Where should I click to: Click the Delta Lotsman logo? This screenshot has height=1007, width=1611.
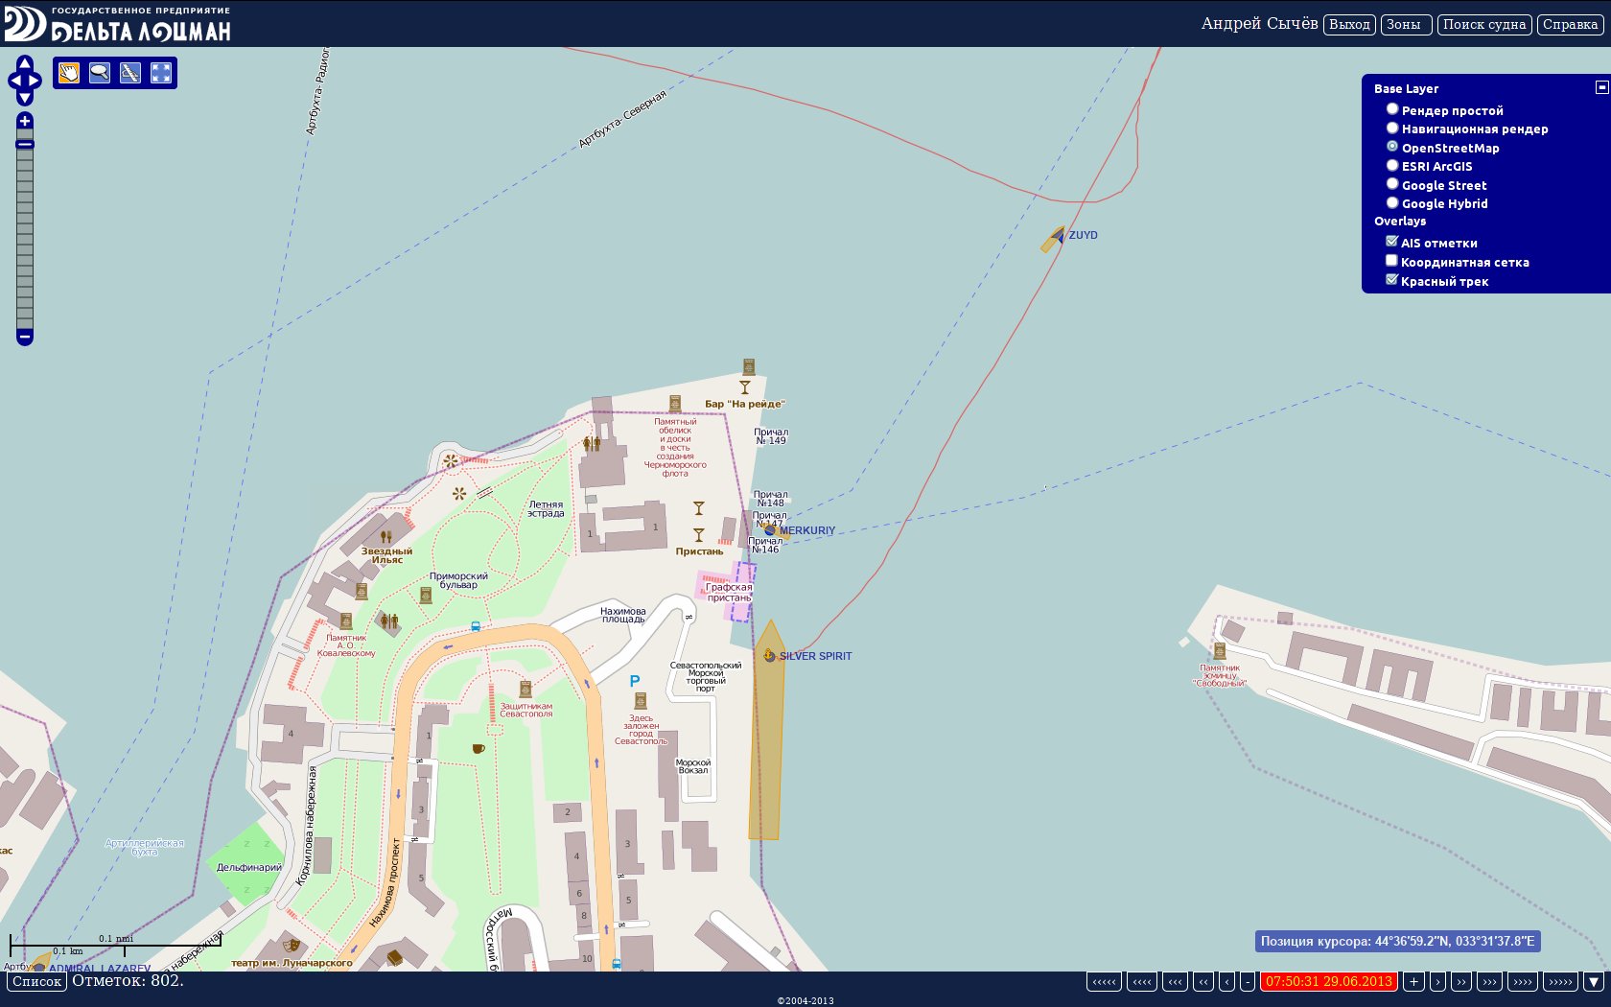pos(117,24)
